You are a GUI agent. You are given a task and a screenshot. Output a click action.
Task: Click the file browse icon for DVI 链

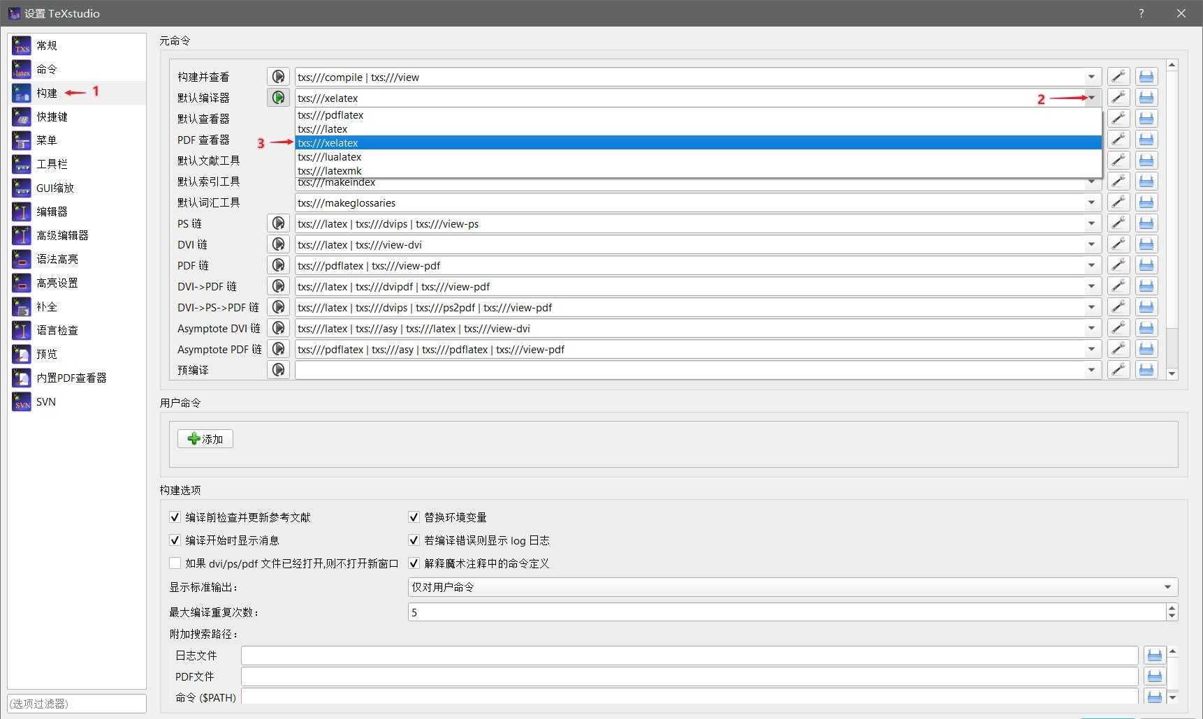pos(1146,244)
